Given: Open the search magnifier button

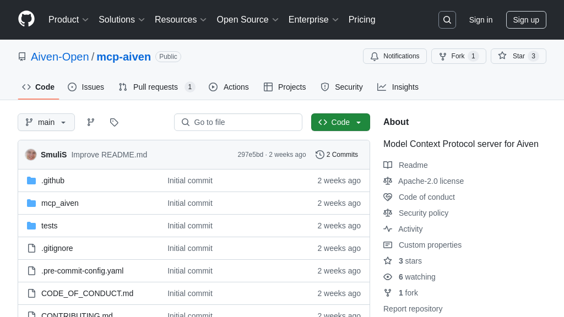Looking at the screenshot, I should pos(447,20).
